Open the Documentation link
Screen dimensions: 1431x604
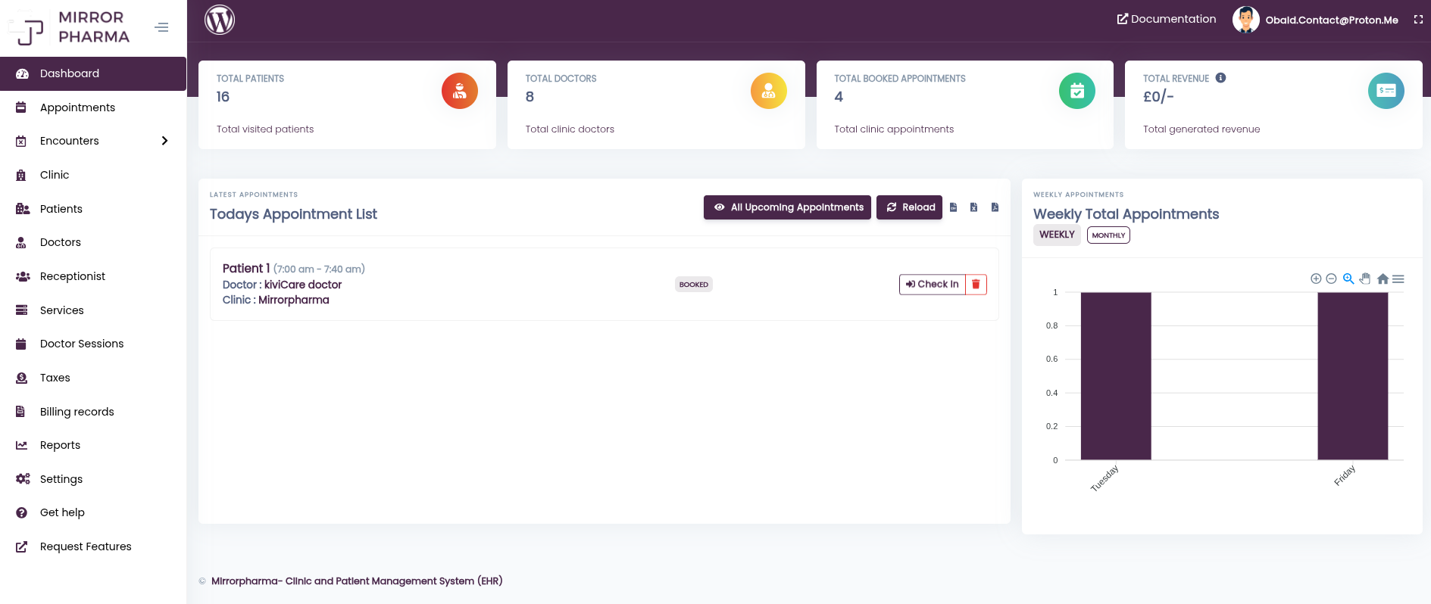[x=1167, y=19]
